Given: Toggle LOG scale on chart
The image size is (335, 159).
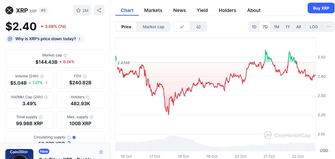Looking at the screenshot, I should pos(314,27).
